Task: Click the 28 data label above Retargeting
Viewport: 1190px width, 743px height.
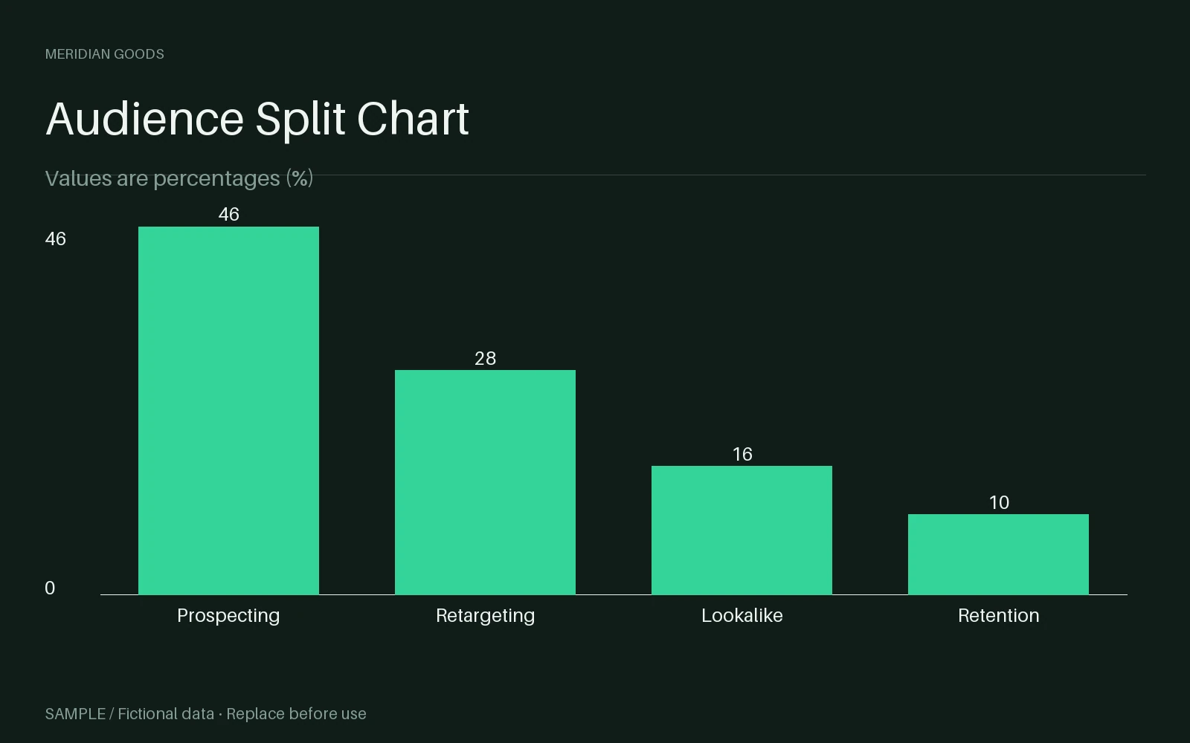Action: [485, 358]
